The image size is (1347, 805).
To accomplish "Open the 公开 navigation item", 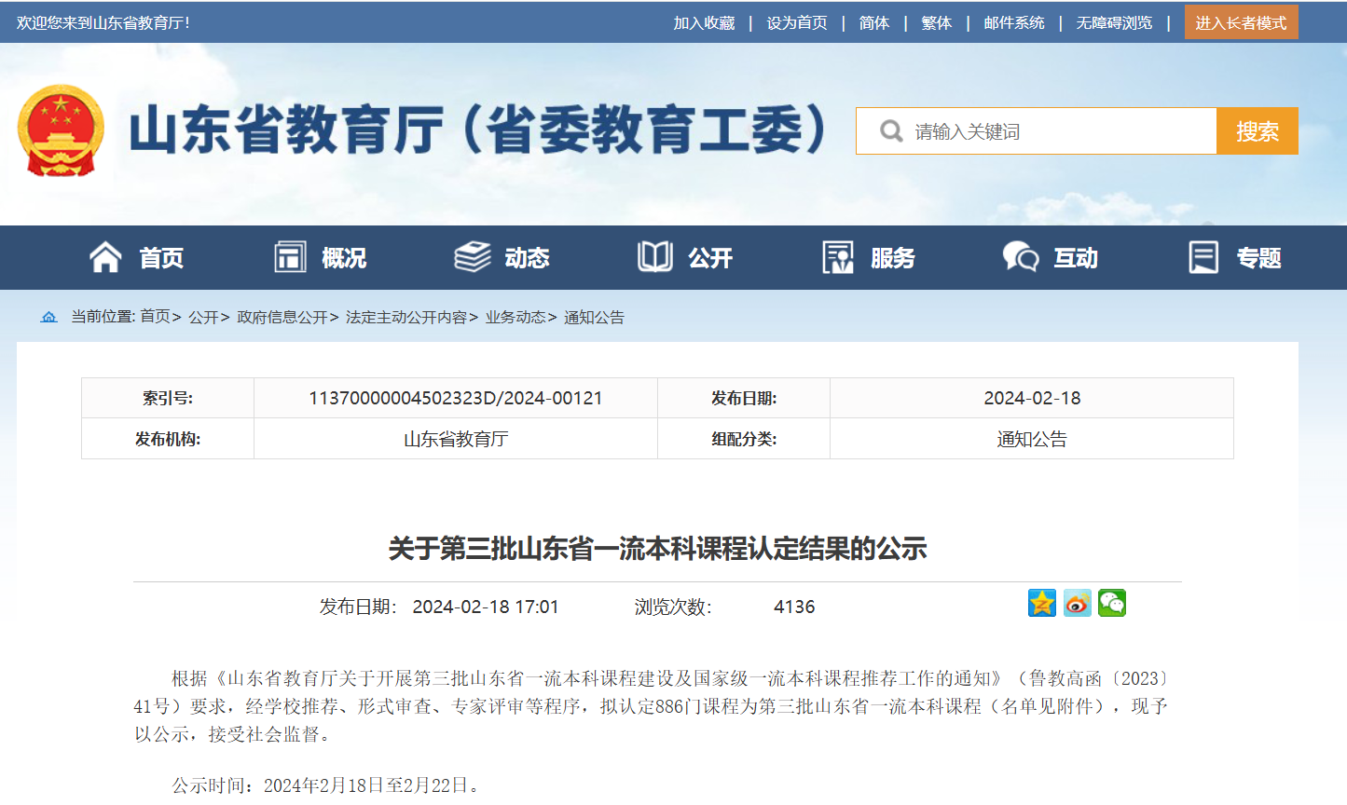I will 685,257.
